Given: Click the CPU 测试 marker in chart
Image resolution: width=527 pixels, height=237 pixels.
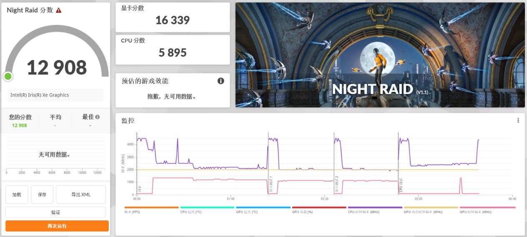Looking at the screenshot, I should tap(401, 185).
